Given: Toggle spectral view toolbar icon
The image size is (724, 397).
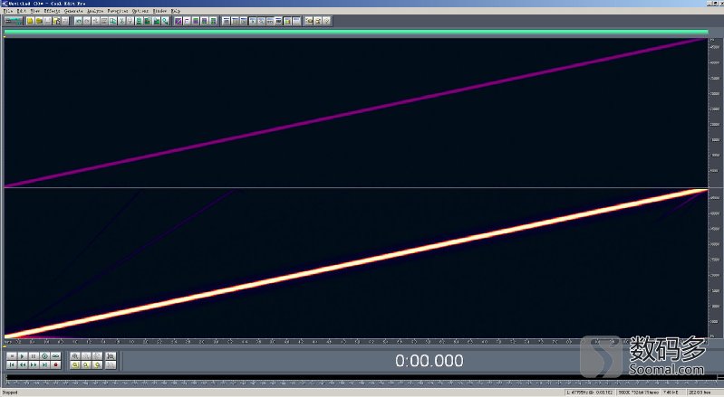Looking at the screenshot, I should [x=179, y=21].
